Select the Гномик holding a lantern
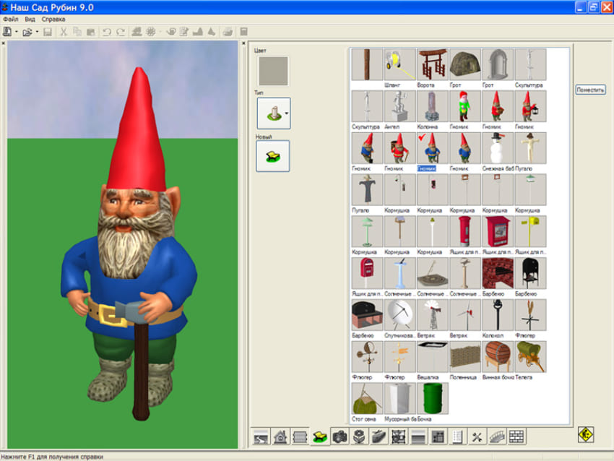614x461 pixels. (530, 106)
